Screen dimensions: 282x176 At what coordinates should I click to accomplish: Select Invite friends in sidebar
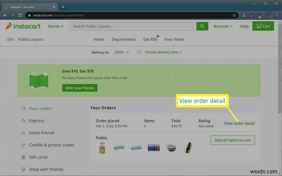[42, 133]
